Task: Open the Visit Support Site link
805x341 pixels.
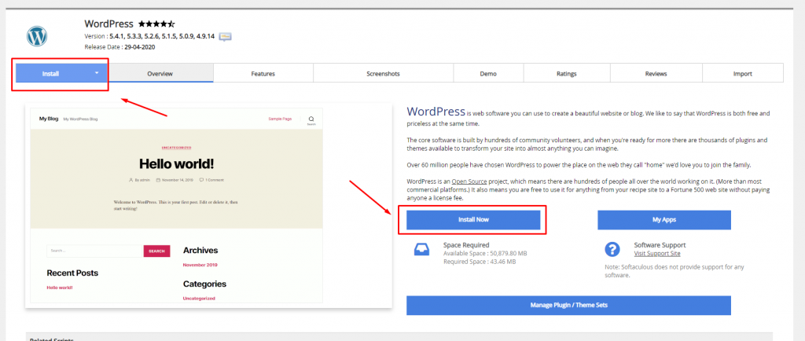Action: pyautogui.click(x=657, y=253)
